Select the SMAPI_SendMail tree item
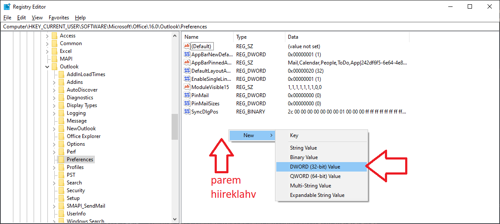This screenshot has width=500, height=224. click(86, 206)
